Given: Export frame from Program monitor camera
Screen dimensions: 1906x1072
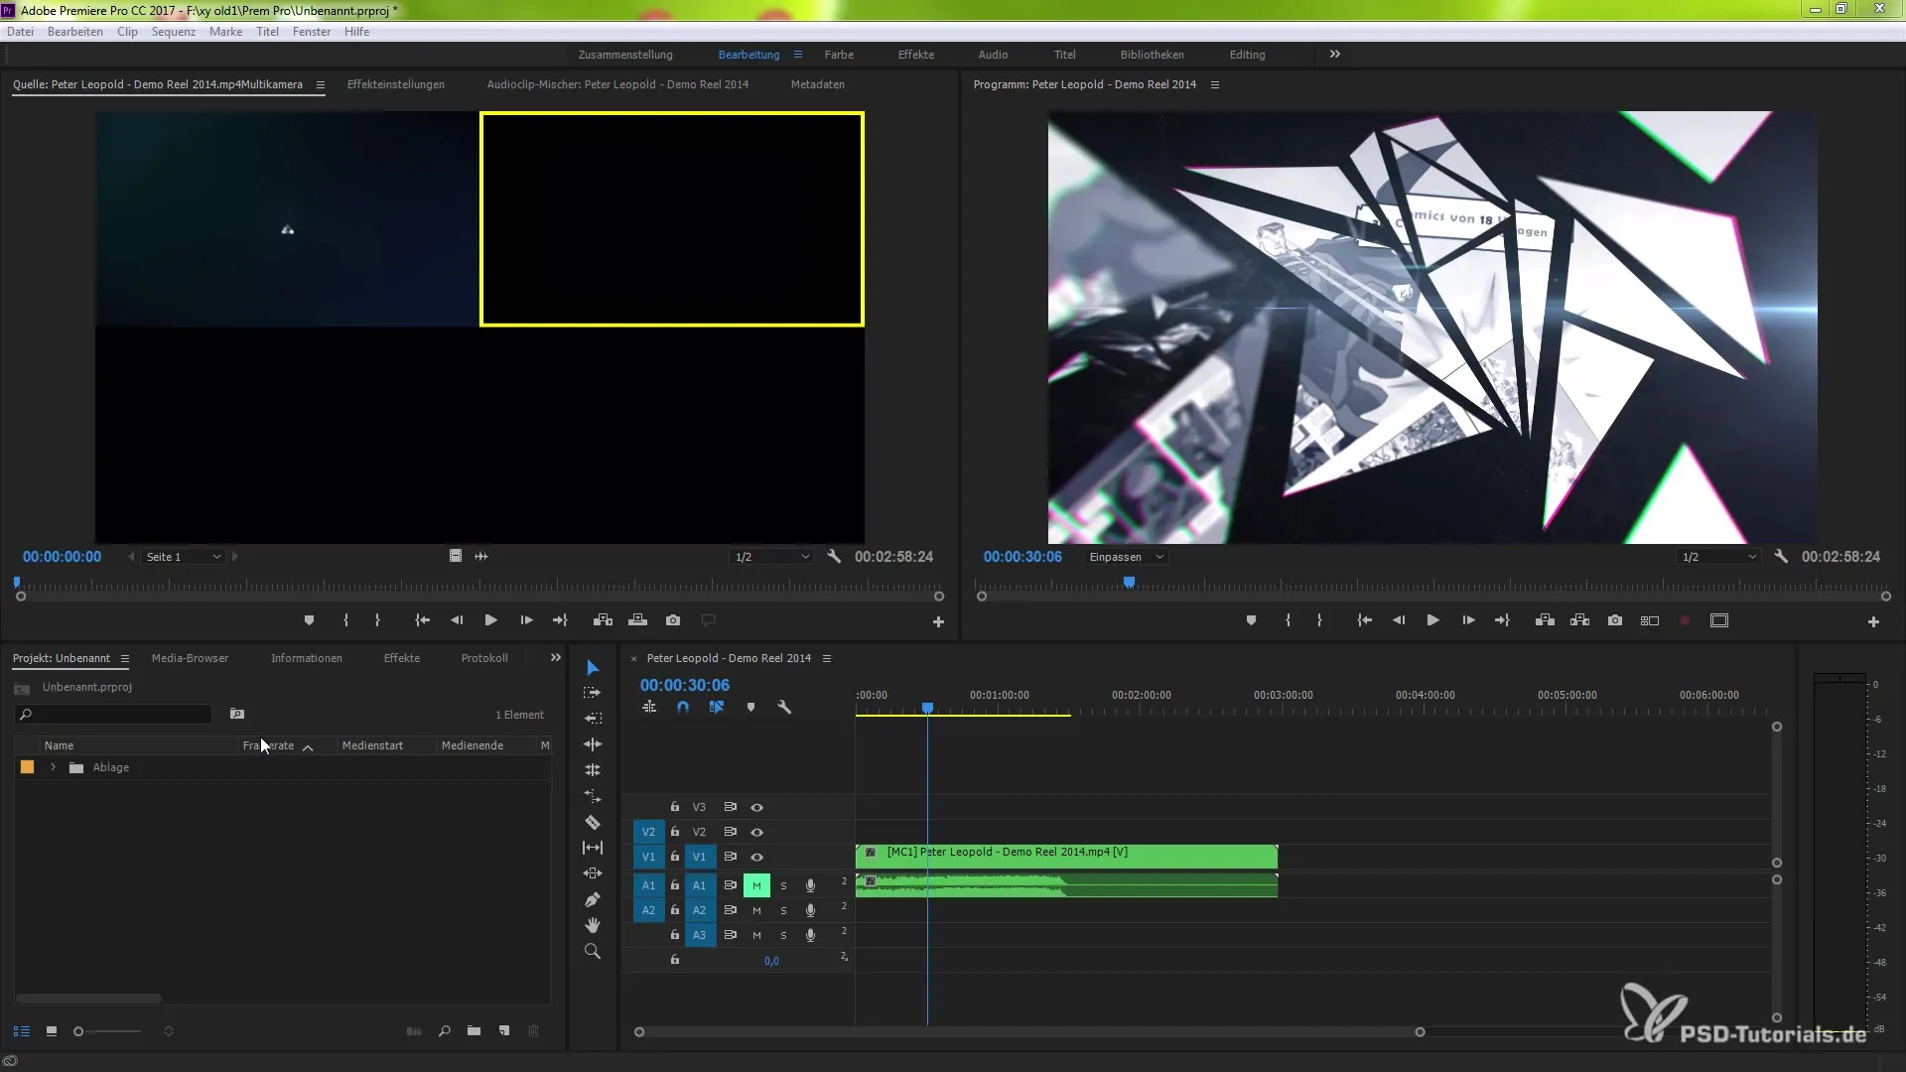Looking at the screenshot, I should [1615, 620].
